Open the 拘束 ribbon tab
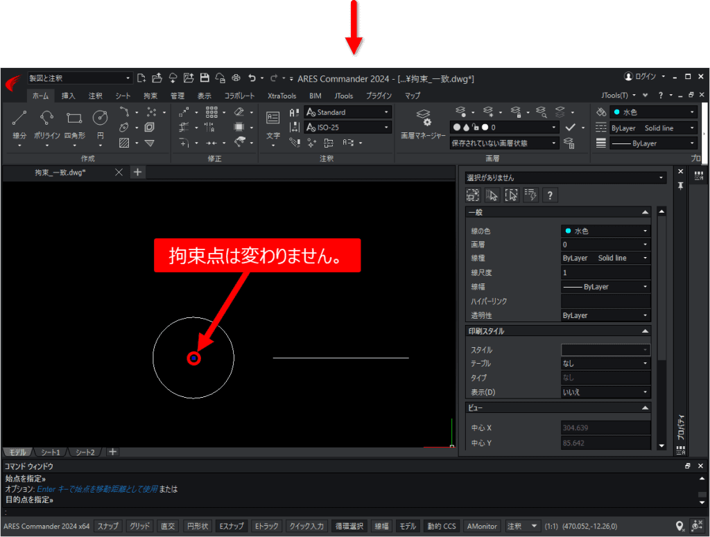Screen dimensions: 710x537 (150, 96)
